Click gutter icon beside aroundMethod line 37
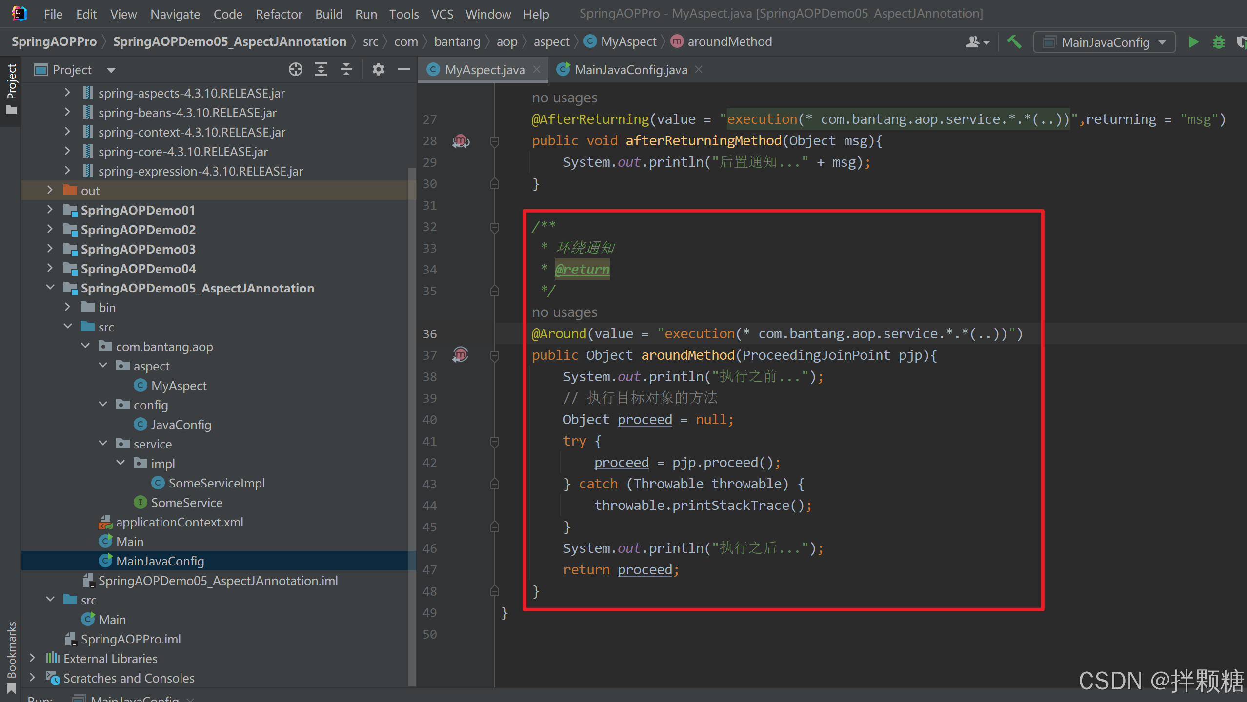The image size is (1247, 702). [x=460, y=354]
